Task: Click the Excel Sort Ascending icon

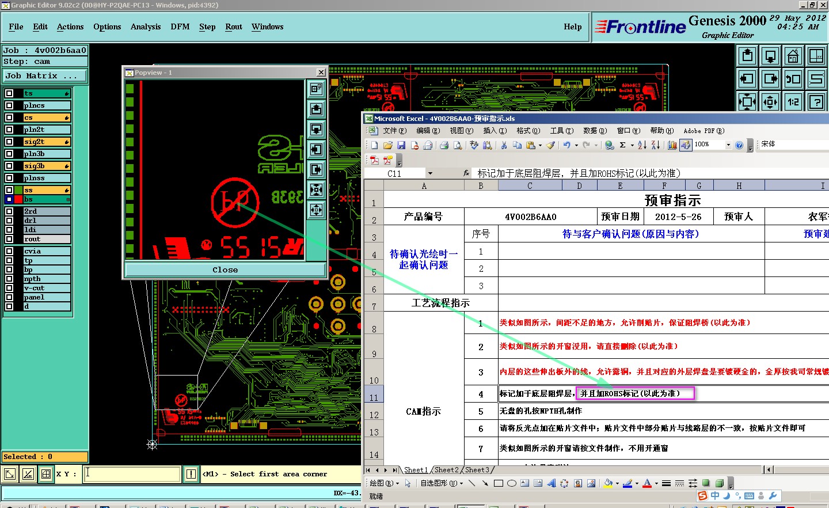Action: [x=642, y=145]
